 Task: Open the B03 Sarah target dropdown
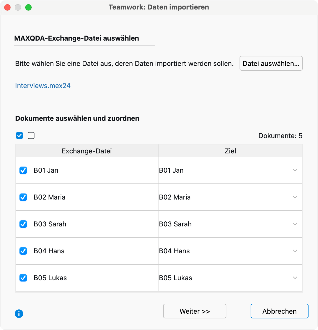coord(295,224)
